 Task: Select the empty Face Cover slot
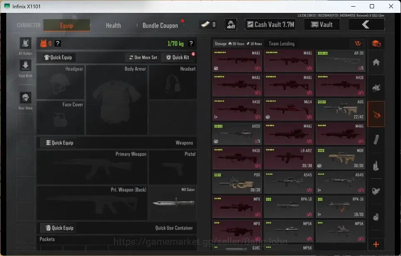click(x=61, y=117)
